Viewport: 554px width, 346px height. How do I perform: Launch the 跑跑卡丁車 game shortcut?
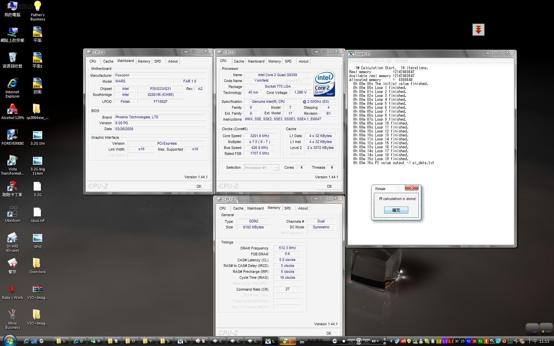pos(12,189)
